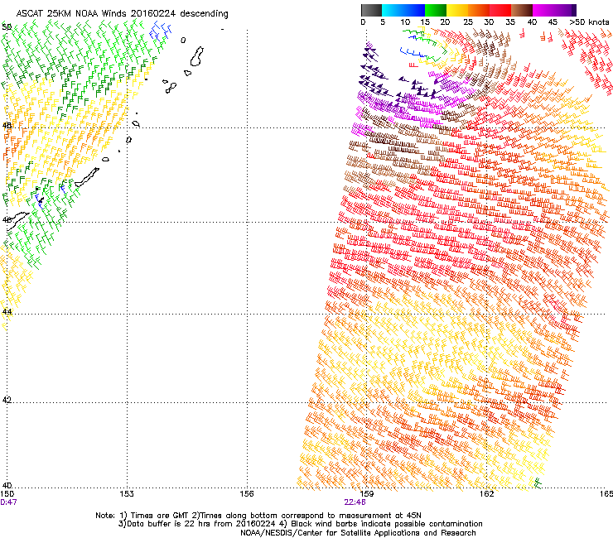Screen dimensions: 613x538
Task: Click the '0' label under the color bar
Action: pos(363,22)
